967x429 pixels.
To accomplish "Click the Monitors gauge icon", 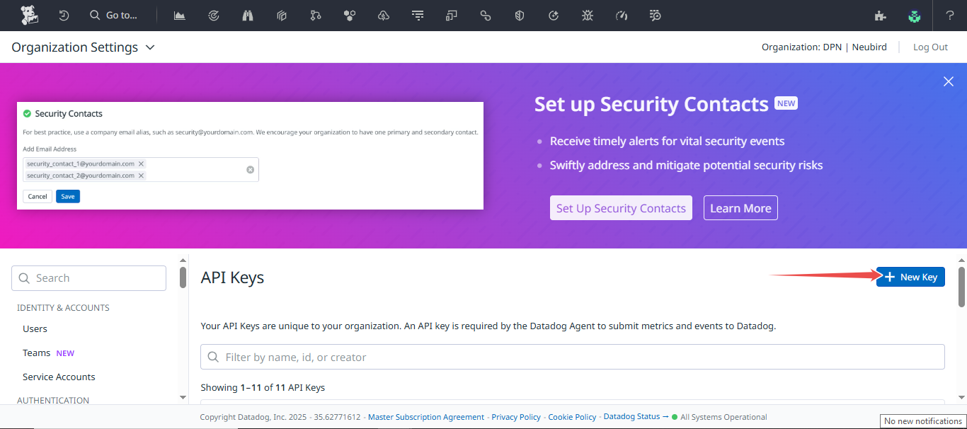I will coord(213,15).
